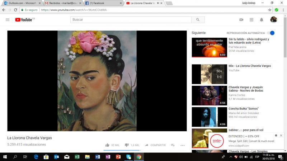Toggle the Reproducción automática switch

click(271, 33)
